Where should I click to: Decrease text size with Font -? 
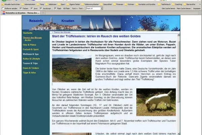point(81,8)
